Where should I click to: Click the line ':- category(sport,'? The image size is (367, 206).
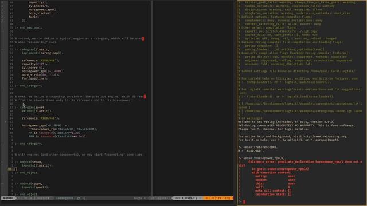pos(30,108)
